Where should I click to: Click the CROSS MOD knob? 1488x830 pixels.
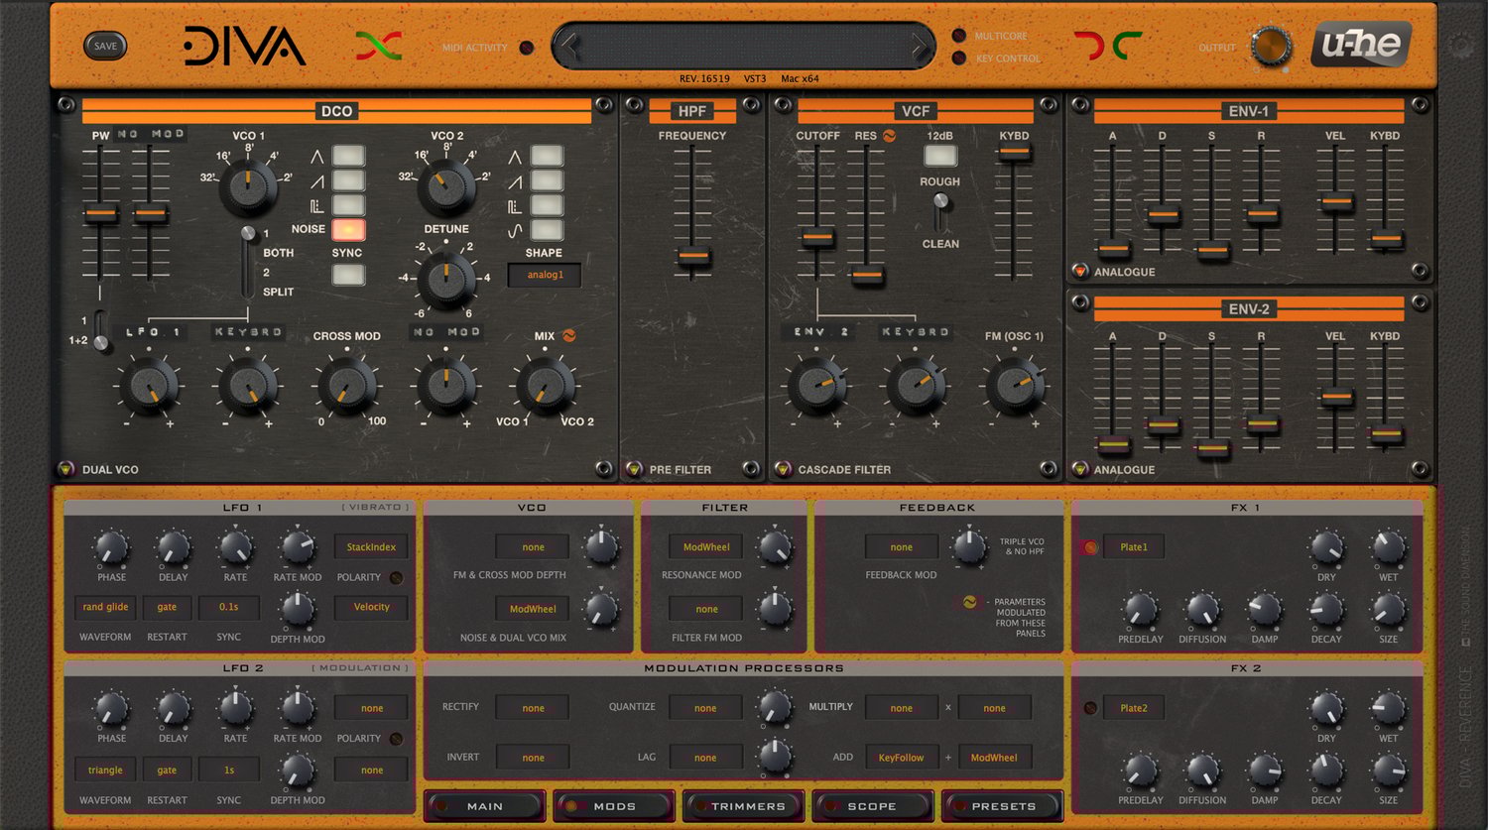tap(347, 387)
